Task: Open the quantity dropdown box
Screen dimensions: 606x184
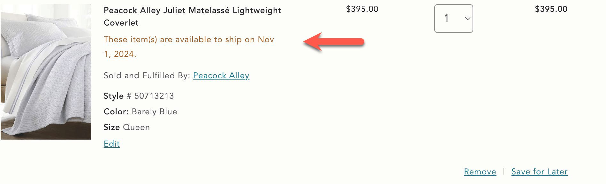Action: click(453, 19)
